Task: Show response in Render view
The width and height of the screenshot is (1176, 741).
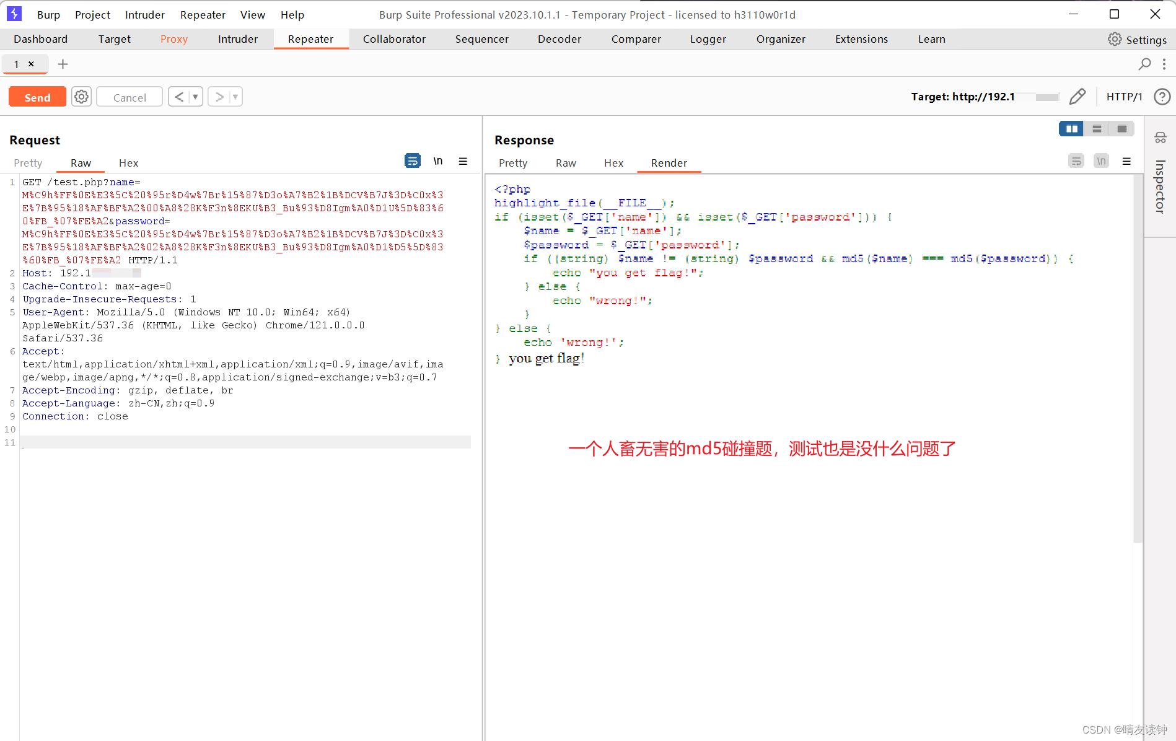Action: tap(669, 163)
